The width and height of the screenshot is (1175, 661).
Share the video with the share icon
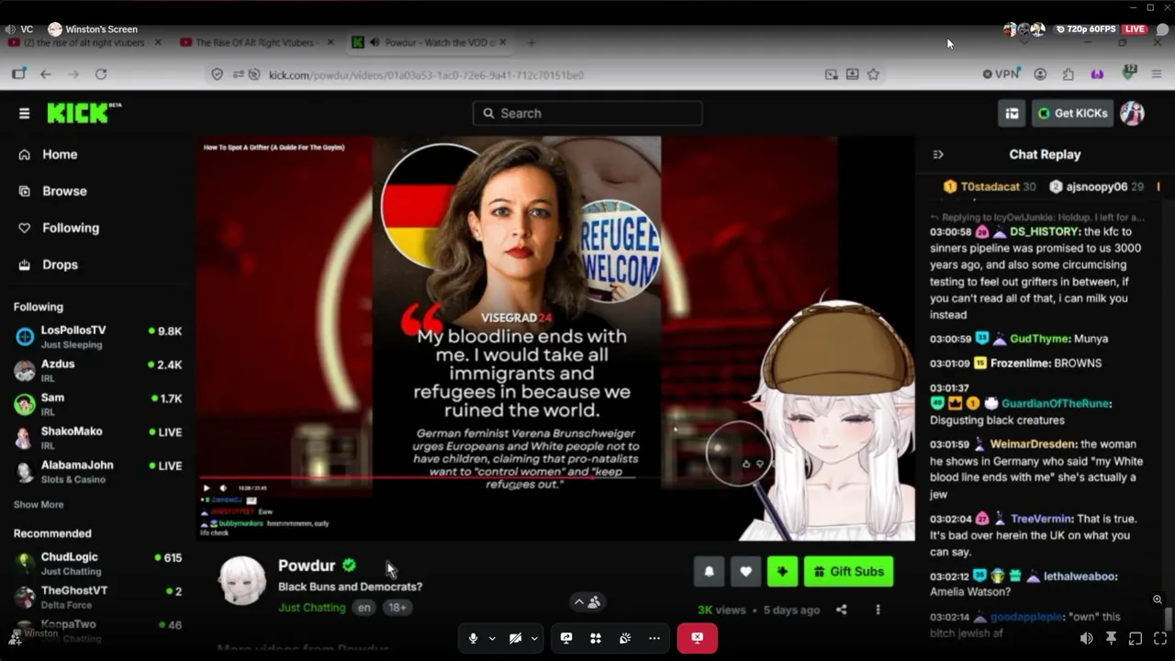(841, 610)
